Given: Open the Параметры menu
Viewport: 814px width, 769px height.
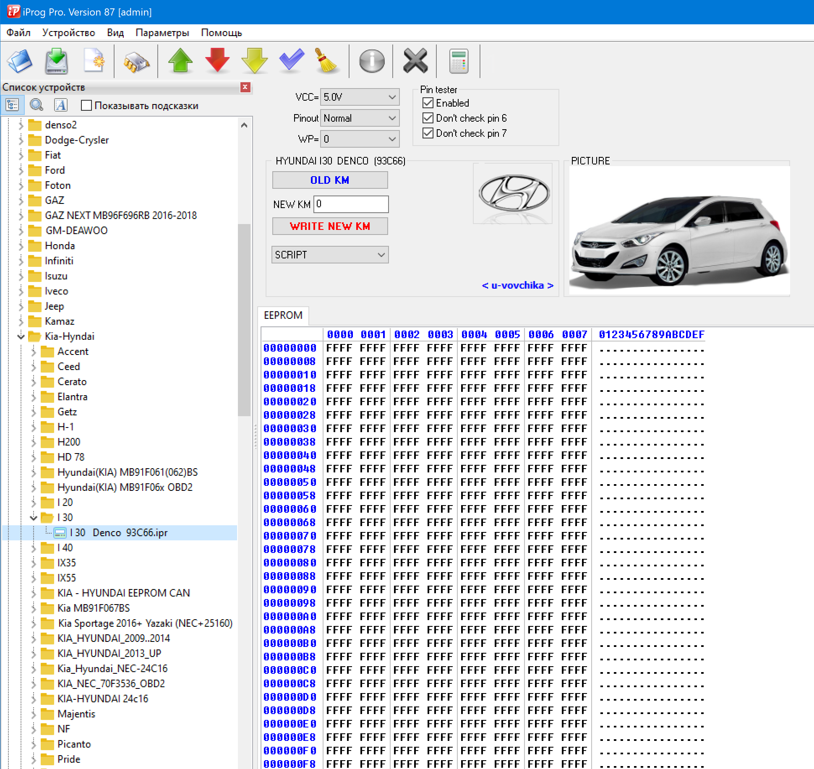Looking at the screenshot, I should coord(162,33).
